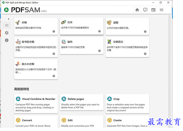Open the hamburger menu in header
183x131 pixels.
coord(162,10)
